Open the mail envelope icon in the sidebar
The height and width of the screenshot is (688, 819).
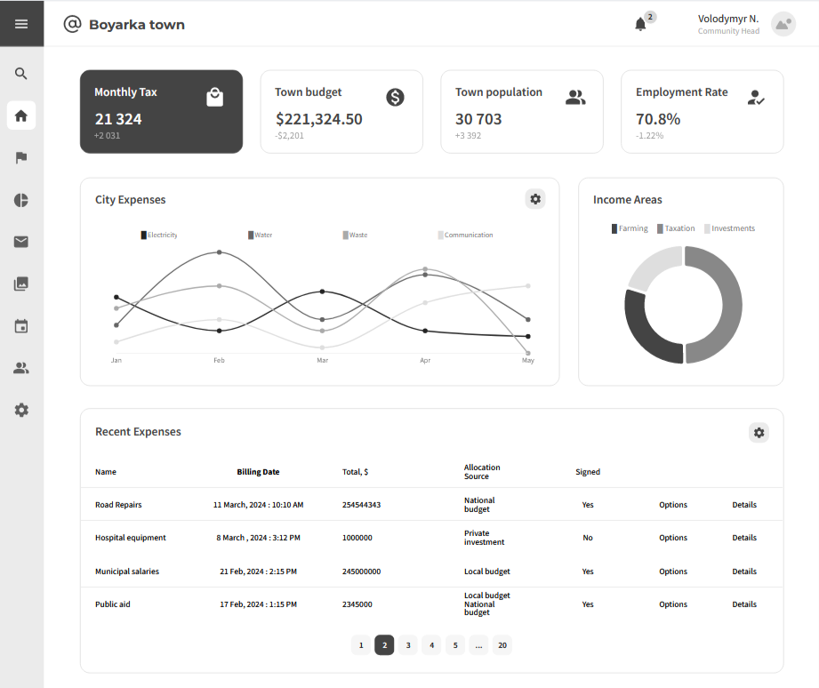pyautogui.click(x=20, y=242)
